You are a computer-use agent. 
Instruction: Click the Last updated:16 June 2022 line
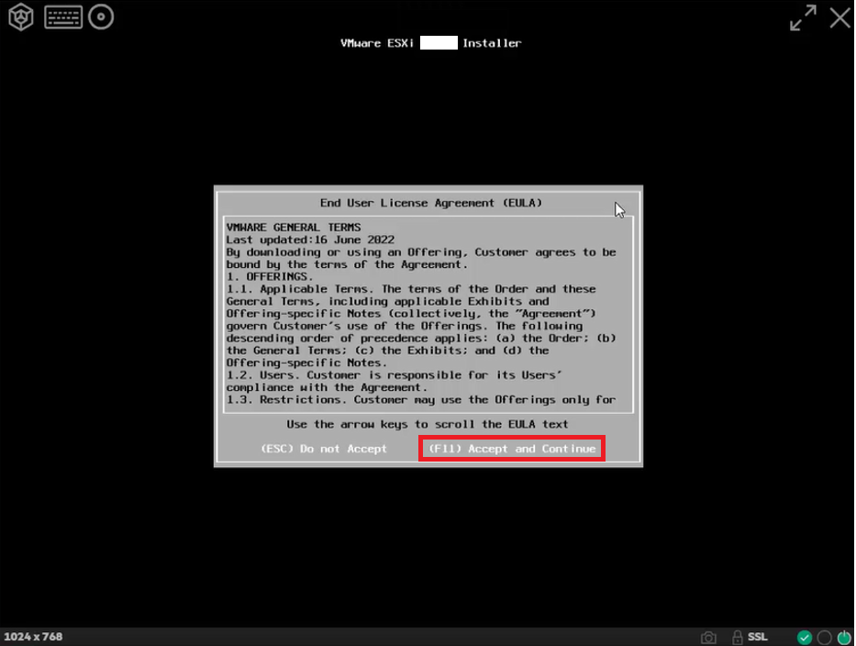tap(310, 239)
